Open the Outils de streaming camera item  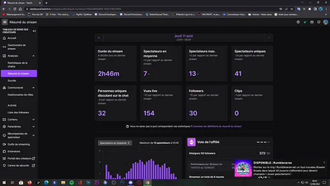click(19, 144)
